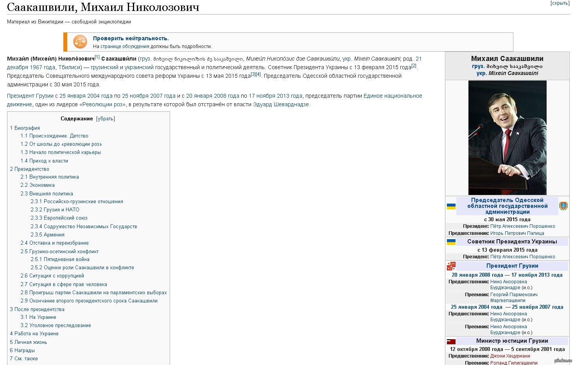The width and height of the screenshot is (574, 365).
Task: Hide the notice via [скрыть] link
Action: pos(560,3)
